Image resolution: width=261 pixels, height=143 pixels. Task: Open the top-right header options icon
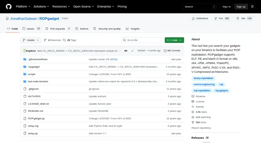click(252, 6)
